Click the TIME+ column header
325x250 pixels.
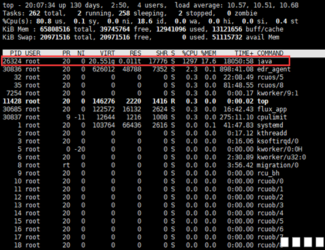pos(244,53)
